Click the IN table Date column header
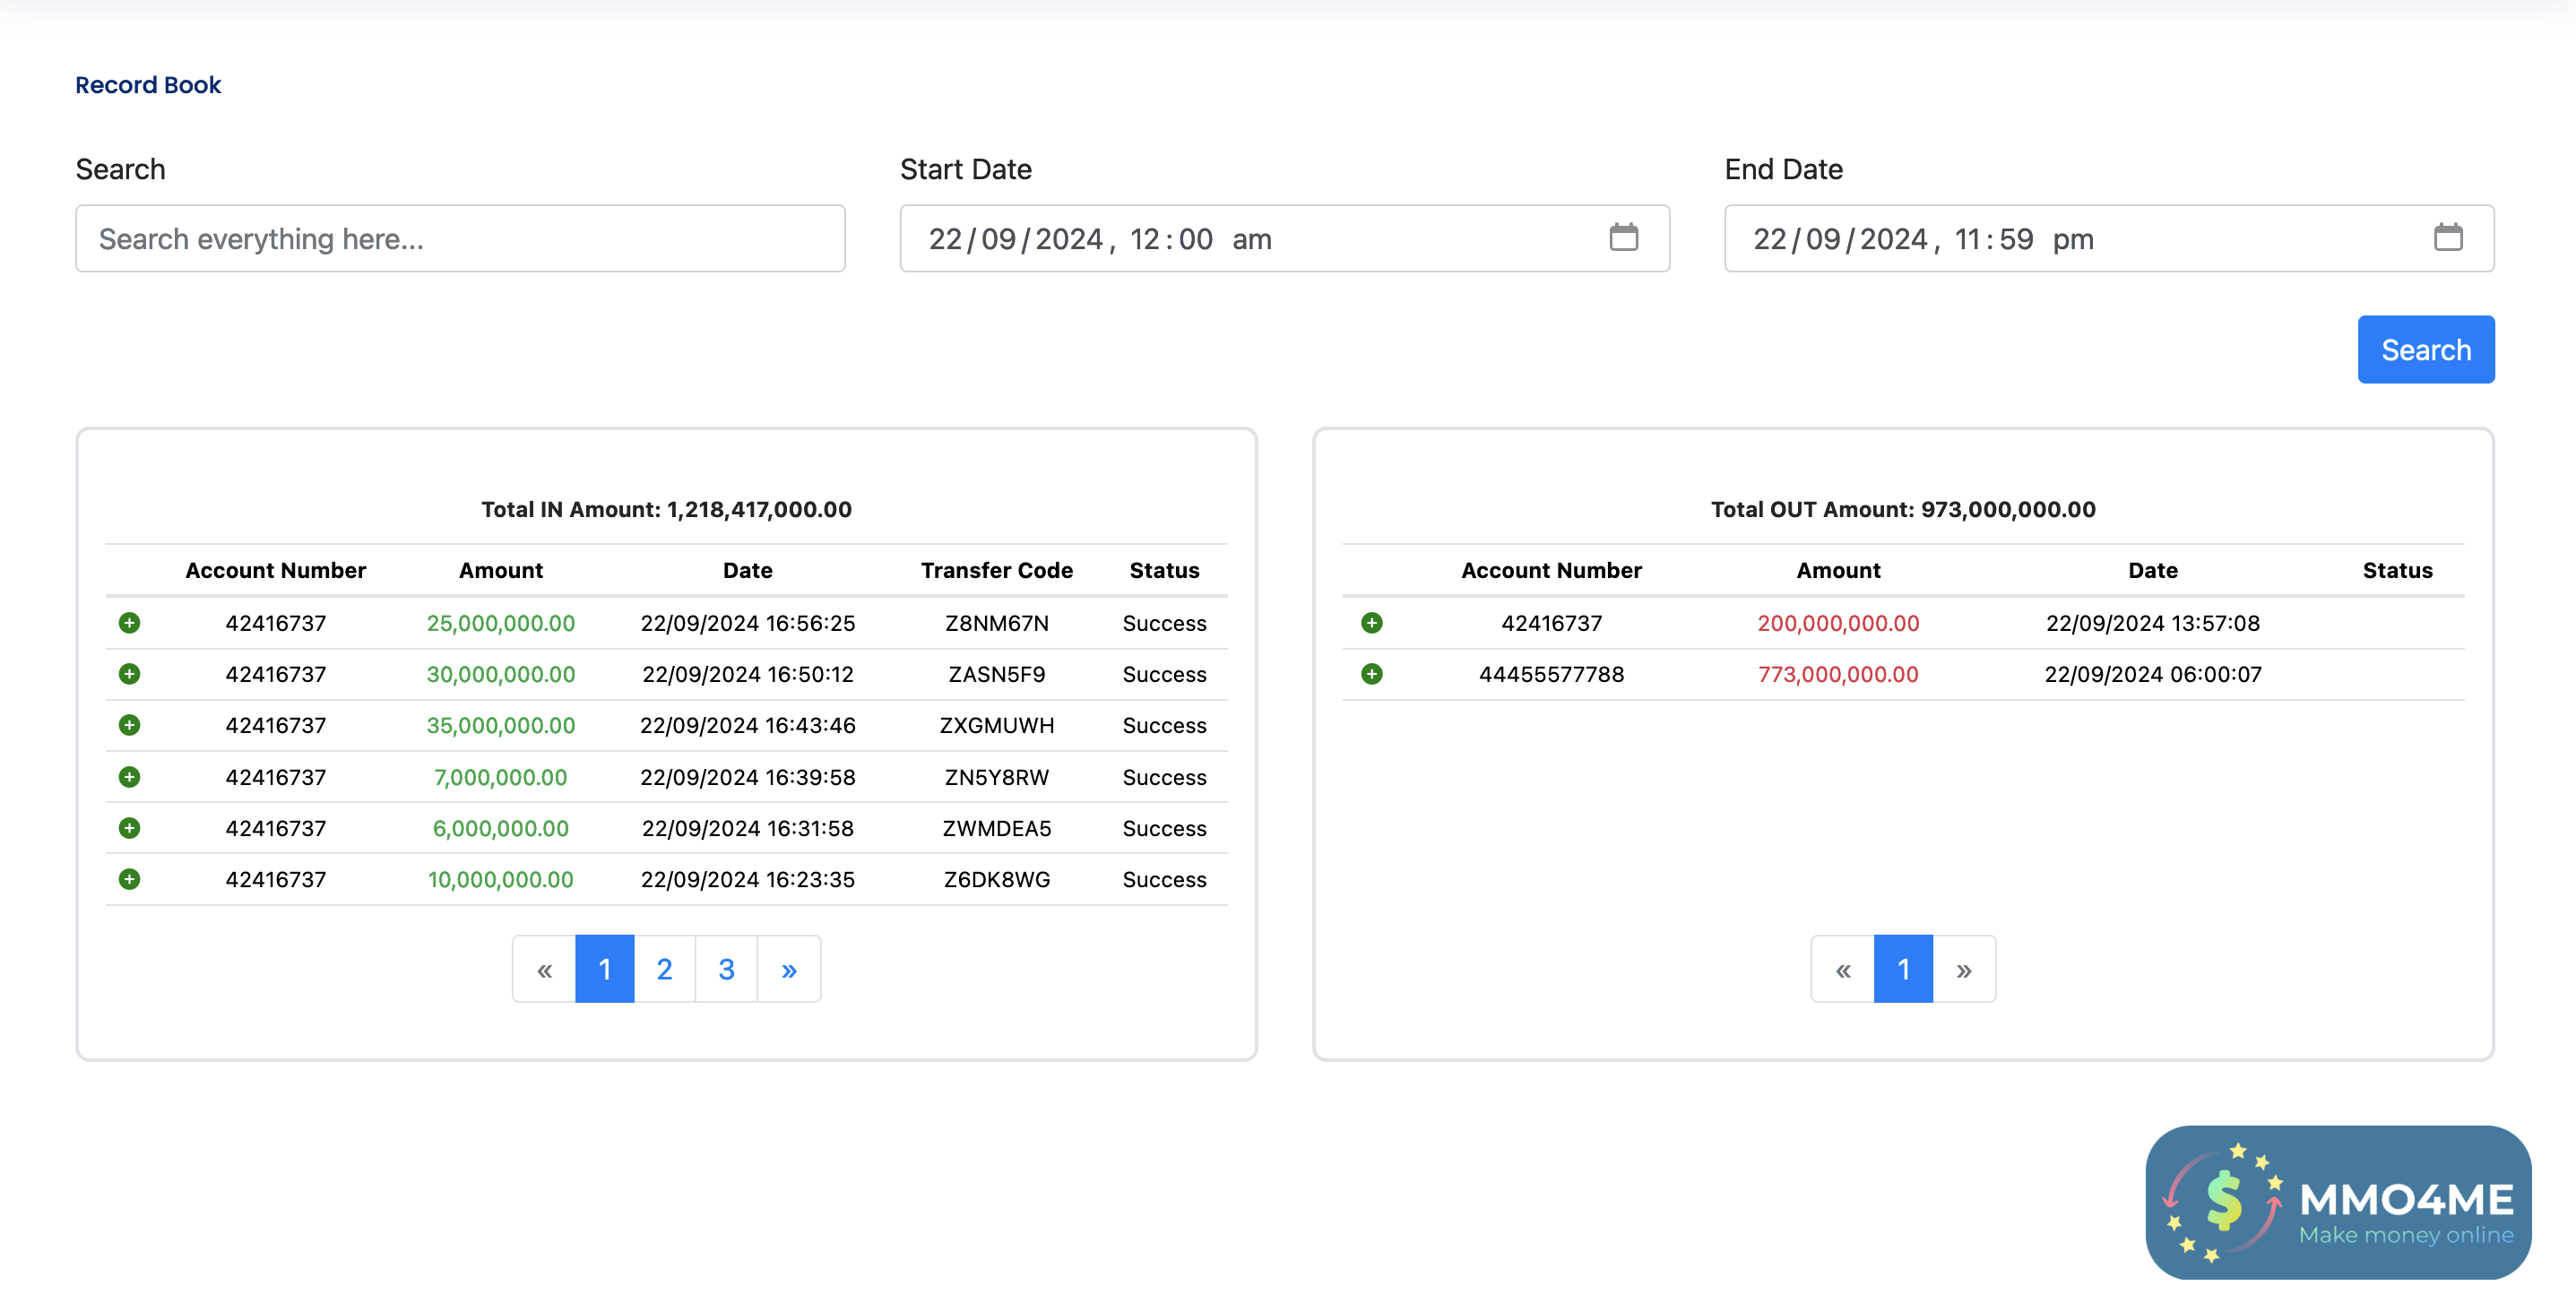Screen dimensions: 2576x1303 (x=748, y=571)
